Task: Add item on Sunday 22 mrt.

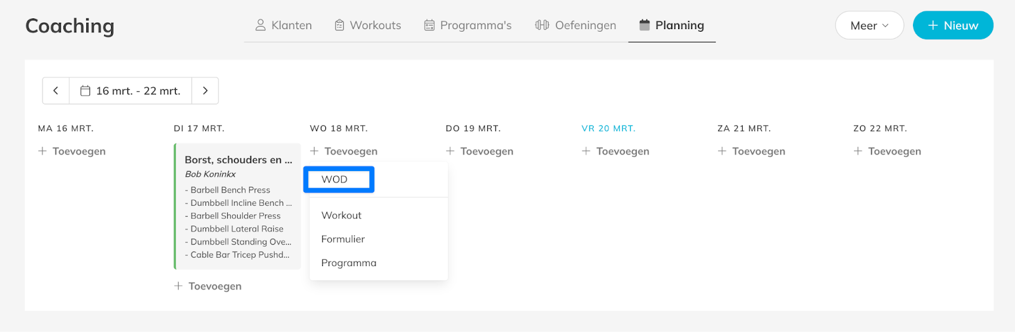Action: [887, 151]
